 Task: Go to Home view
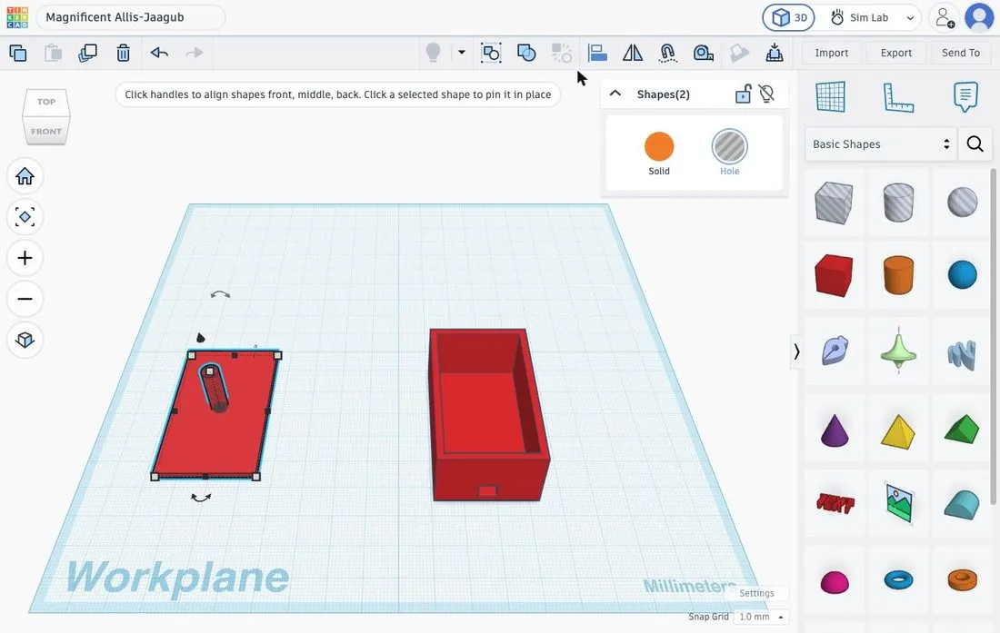coord(25,176)
